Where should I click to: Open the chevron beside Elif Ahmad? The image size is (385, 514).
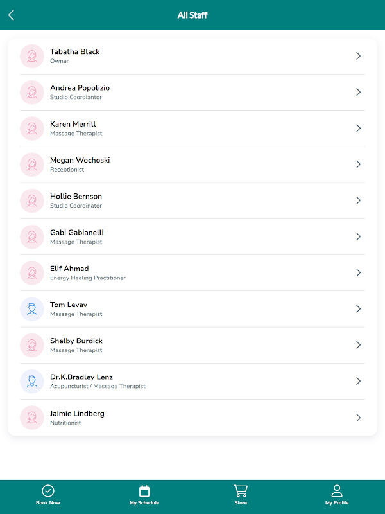tap(358, 273)
